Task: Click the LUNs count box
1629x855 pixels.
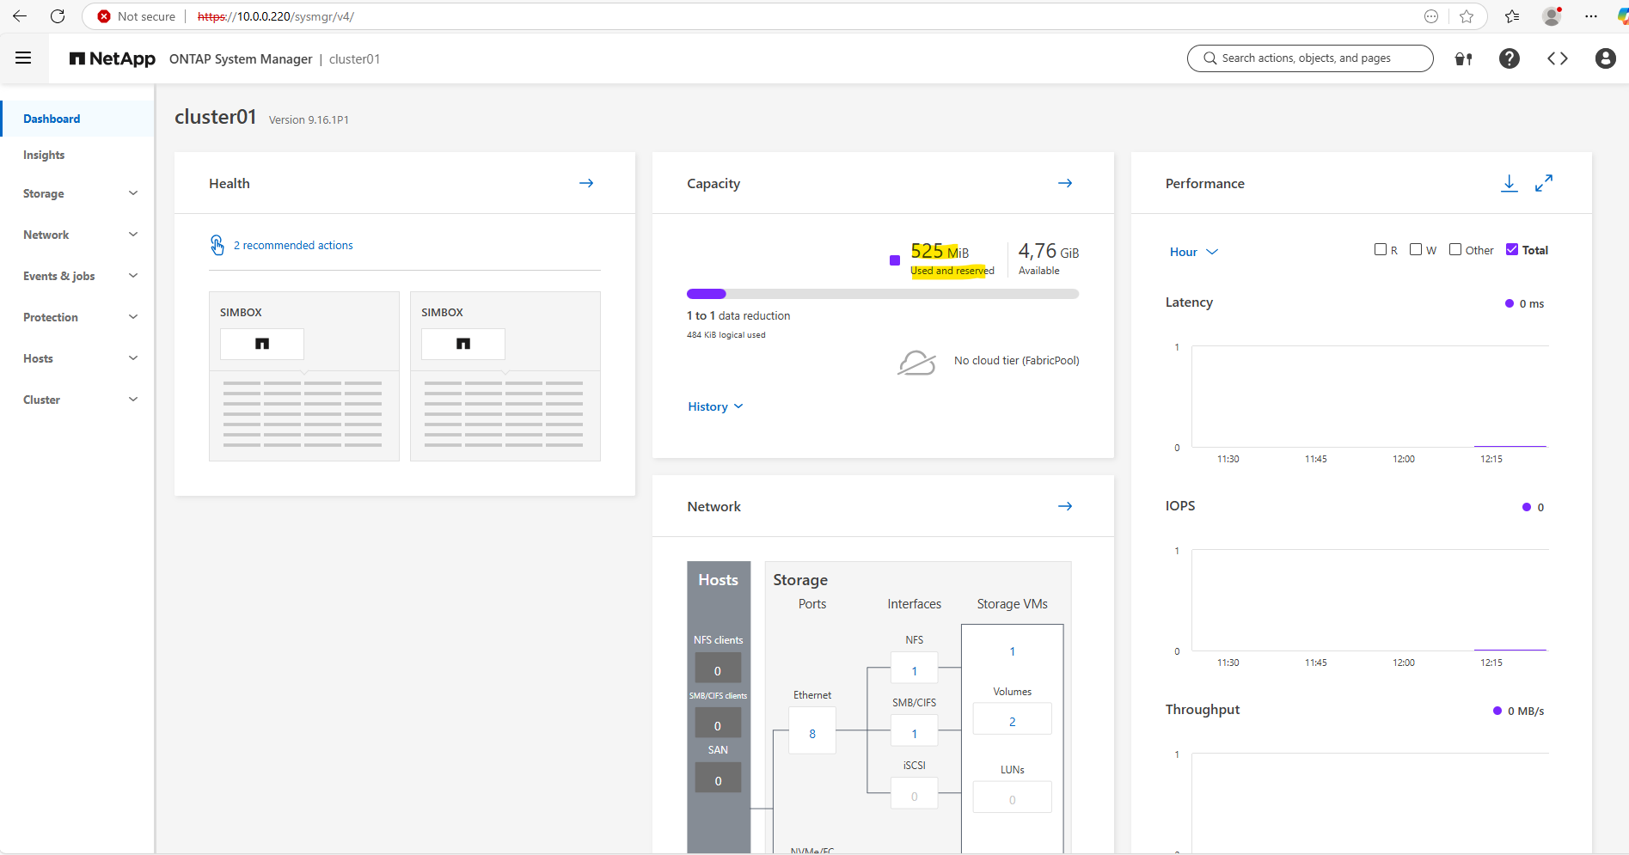Action: 1012,797
